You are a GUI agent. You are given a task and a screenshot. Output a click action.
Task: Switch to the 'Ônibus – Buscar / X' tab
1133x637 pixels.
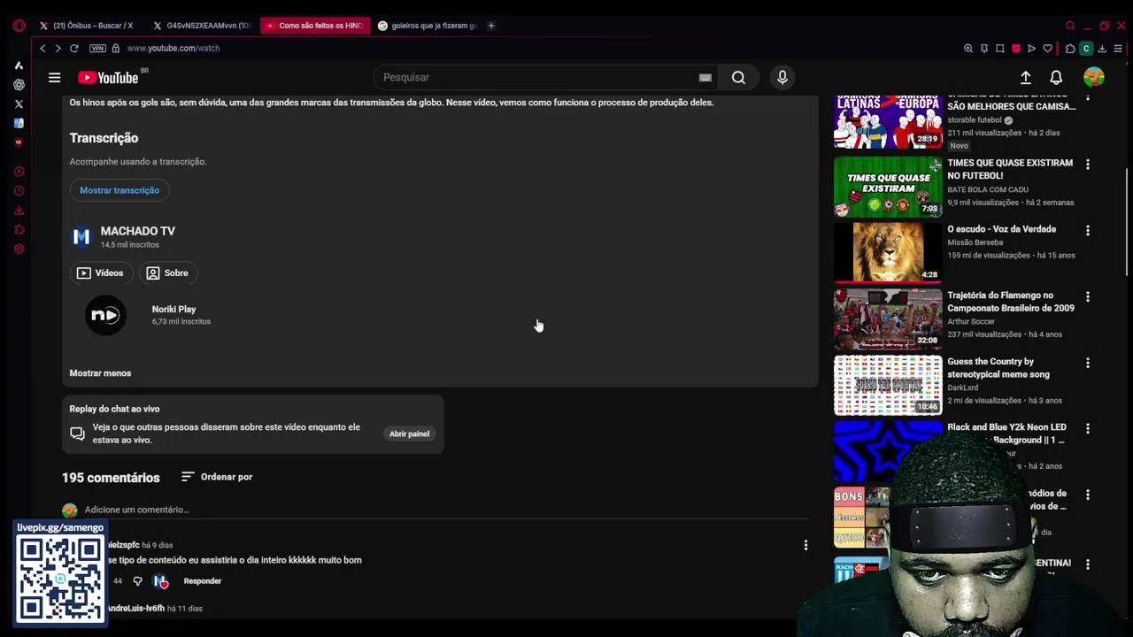tap(87, 26)
